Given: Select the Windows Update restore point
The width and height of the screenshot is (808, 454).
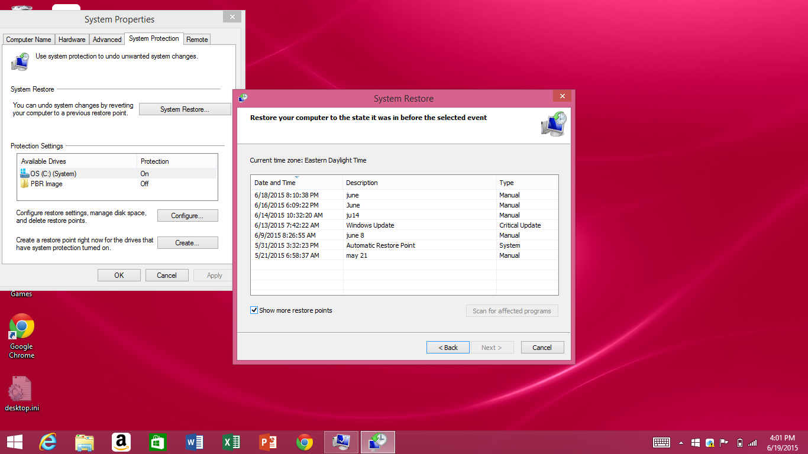Looking at the screenshot, I should [x=370, y=225].
